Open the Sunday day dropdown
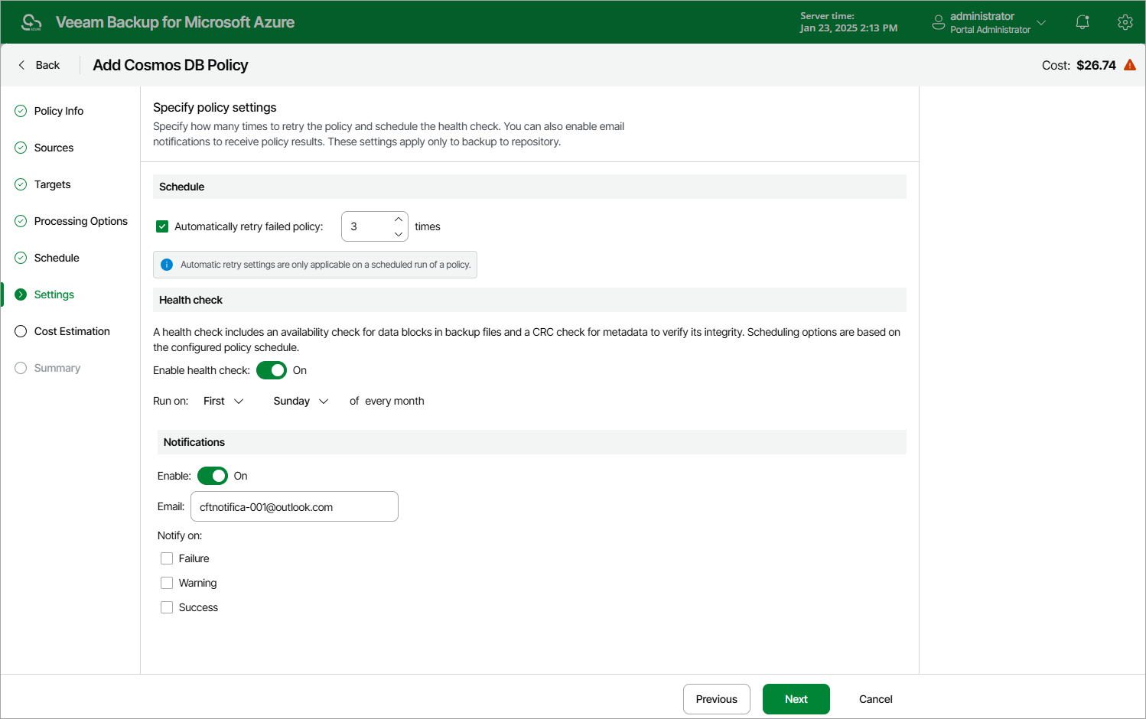Screen dimensions: 1146x719 [x=301, y=401]
